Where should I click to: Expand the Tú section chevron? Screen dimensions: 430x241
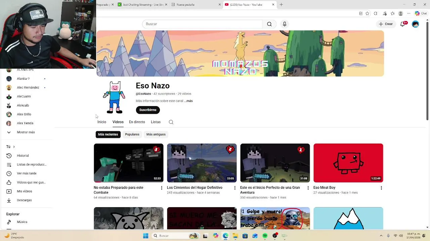[x=14, y=147]
